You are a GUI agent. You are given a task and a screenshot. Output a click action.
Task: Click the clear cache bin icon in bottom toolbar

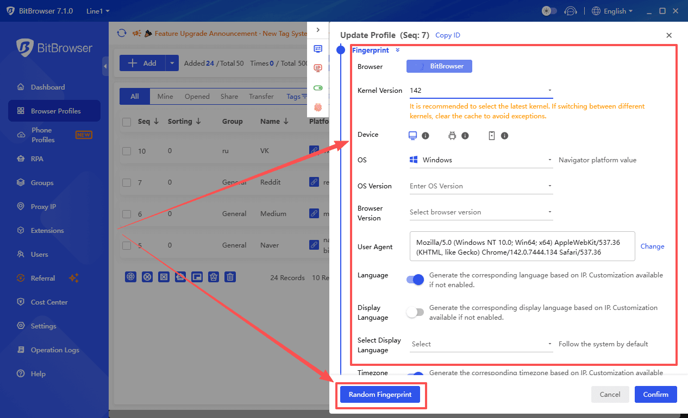point(214,277)
